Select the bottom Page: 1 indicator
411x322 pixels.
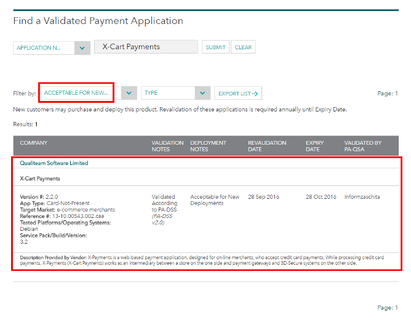tap(388, 308)
